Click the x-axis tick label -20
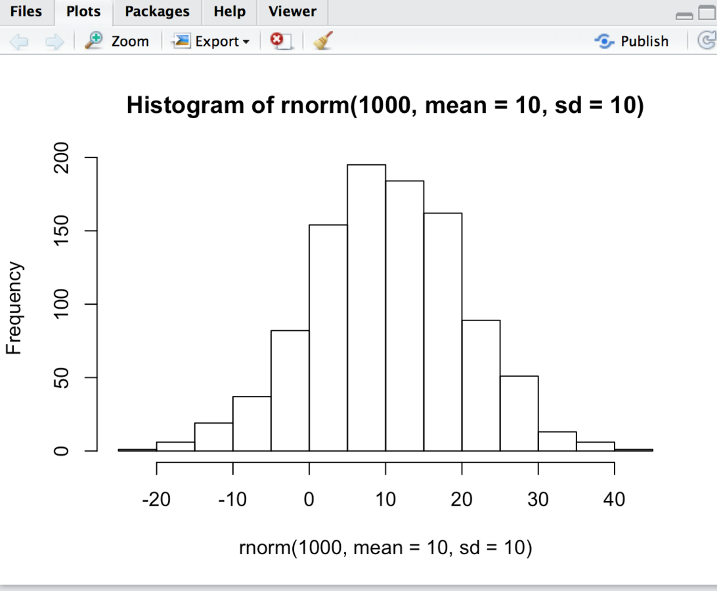717x591 pixels. [156, 499]
